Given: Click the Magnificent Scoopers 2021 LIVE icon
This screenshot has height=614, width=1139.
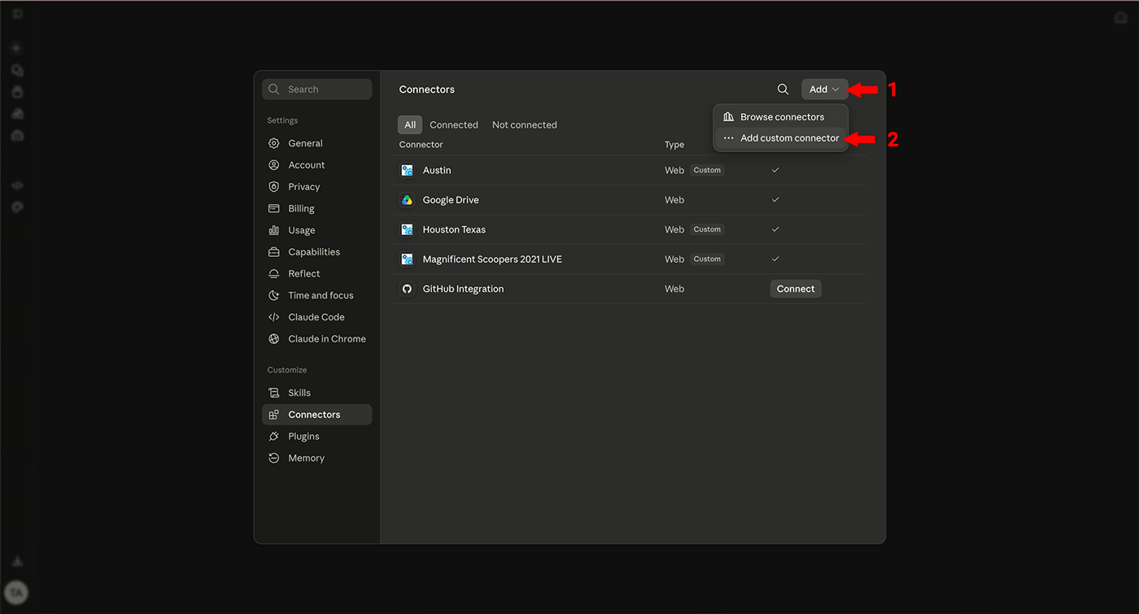Looking at the screenshot, I should coord(407,259).
